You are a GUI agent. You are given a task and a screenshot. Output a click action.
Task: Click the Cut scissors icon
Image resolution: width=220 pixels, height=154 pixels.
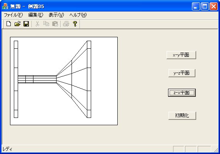coord(37,24)
